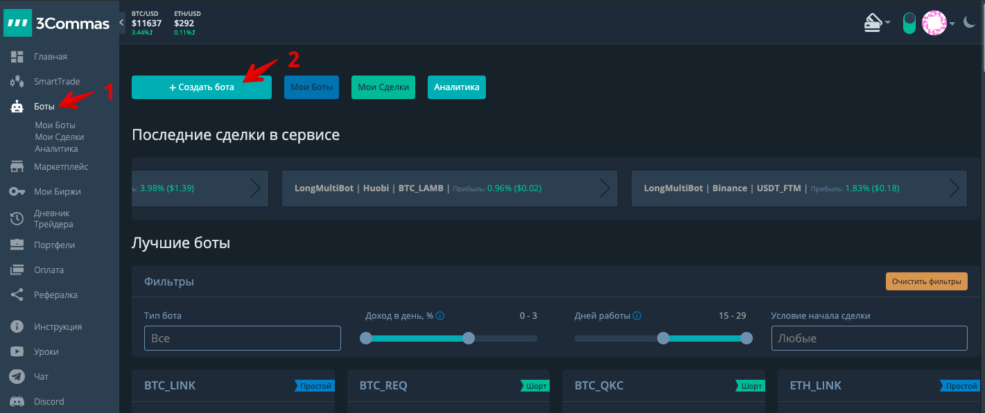Click the credit cards icon in header
Viewport: 985px width, 413px height.
pyautogui.click(x=873, y=23)
